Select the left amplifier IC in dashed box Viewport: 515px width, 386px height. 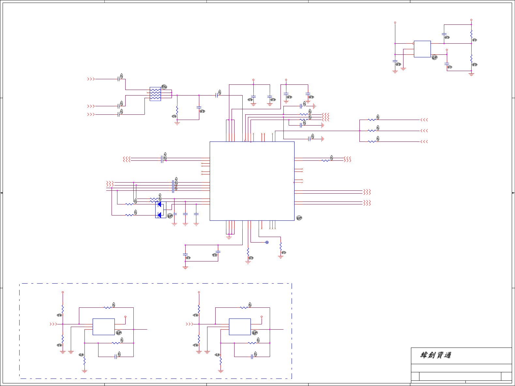coord(104,327)
